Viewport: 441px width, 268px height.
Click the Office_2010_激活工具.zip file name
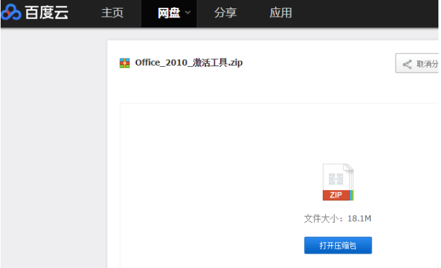189,63
